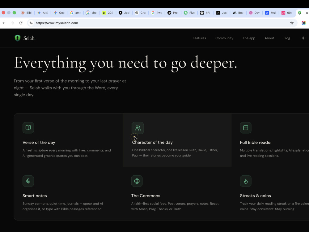Switch to the 202 browser tab
This screenshot has width=309, height=232.
click(108, 13)
